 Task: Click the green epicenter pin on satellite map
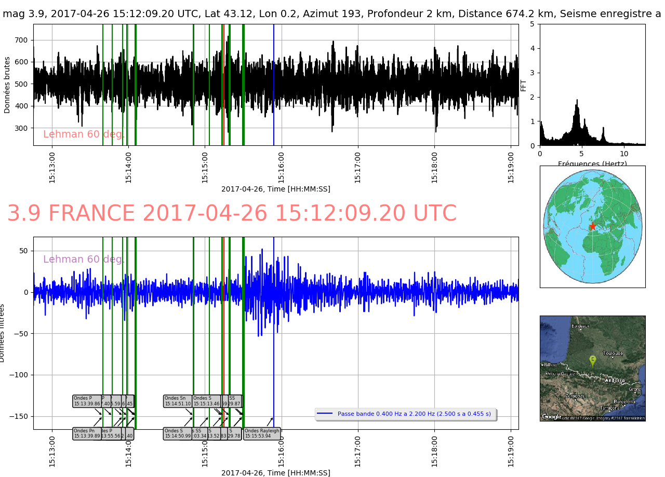click(592, 360)
